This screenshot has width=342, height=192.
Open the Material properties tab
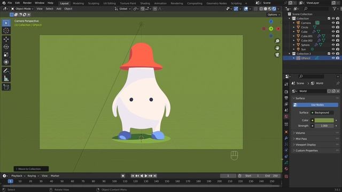(286, 169)
